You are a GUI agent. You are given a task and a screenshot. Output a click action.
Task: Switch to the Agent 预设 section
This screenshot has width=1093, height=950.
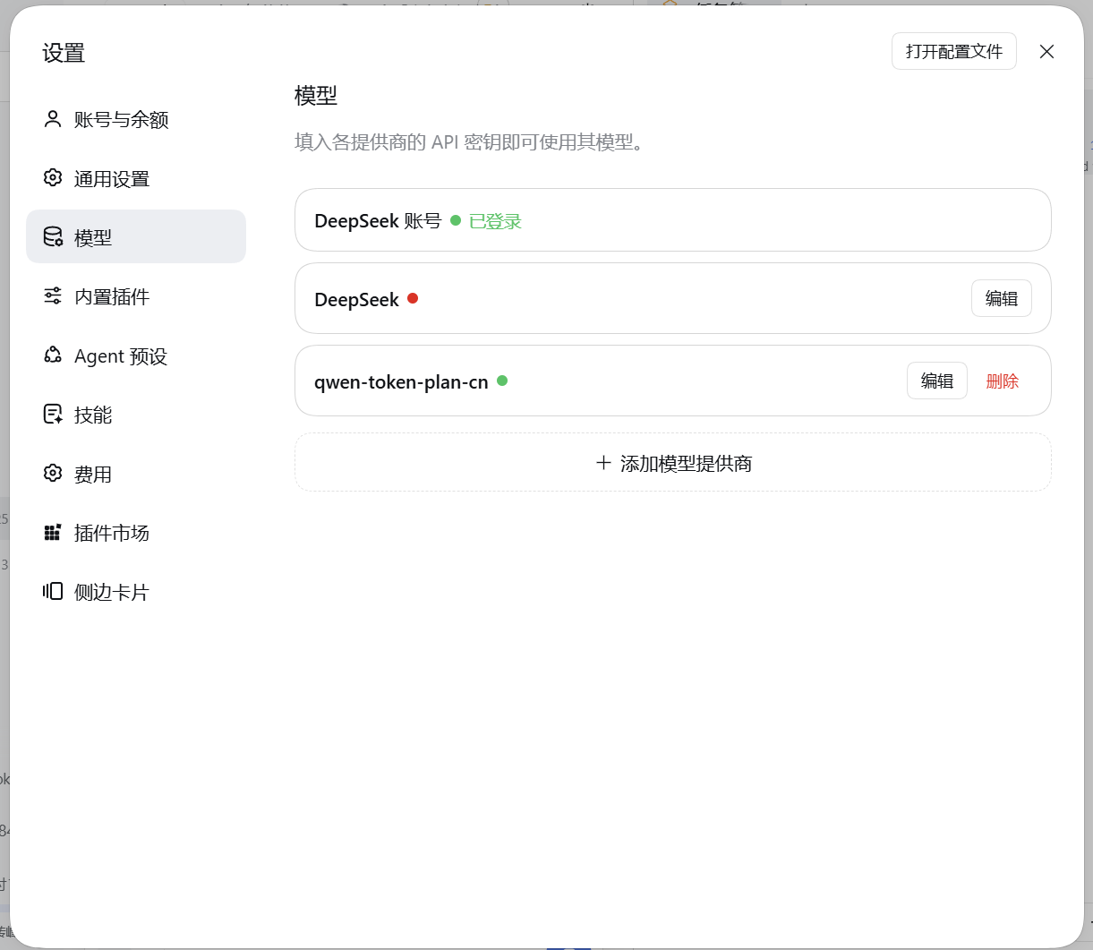coord(136,355)
